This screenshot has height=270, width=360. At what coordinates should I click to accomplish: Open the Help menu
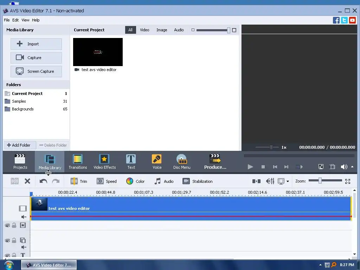pyautogui.click(x=36, y=20)
